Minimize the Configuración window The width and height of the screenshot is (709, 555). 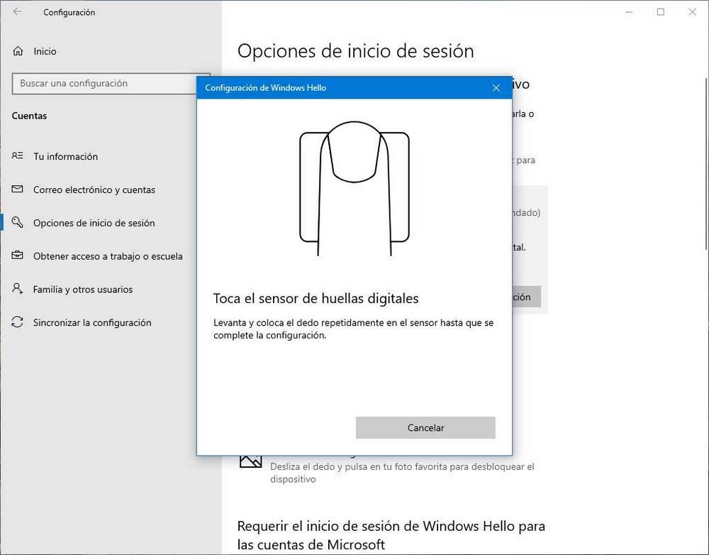pyautogui.click(x=628, y=11)
